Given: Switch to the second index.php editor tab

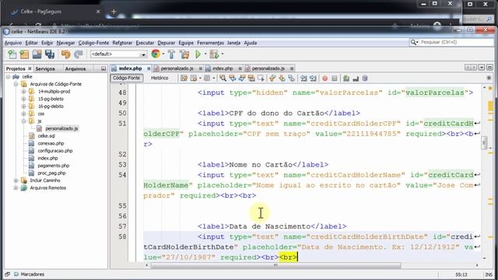Looking at the screenshot, I should click(223, 68).
